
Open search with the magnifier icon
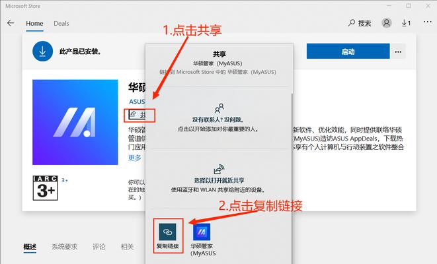pos(352,23)
